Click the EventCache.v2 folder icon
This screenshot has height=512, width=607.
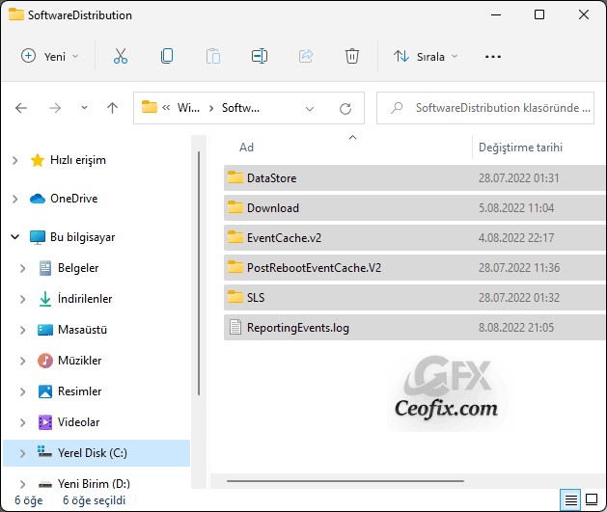[235, 237]
